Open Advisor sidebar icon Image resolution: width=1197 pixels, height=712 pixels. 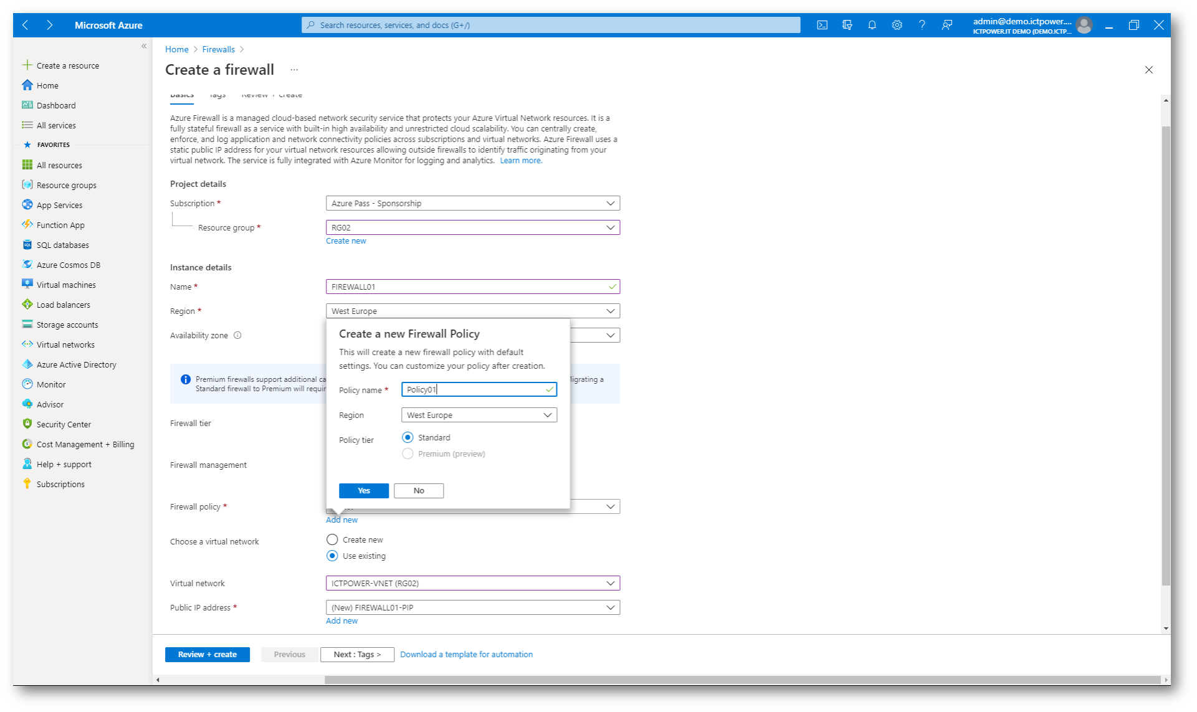click(x=27, y=404)
